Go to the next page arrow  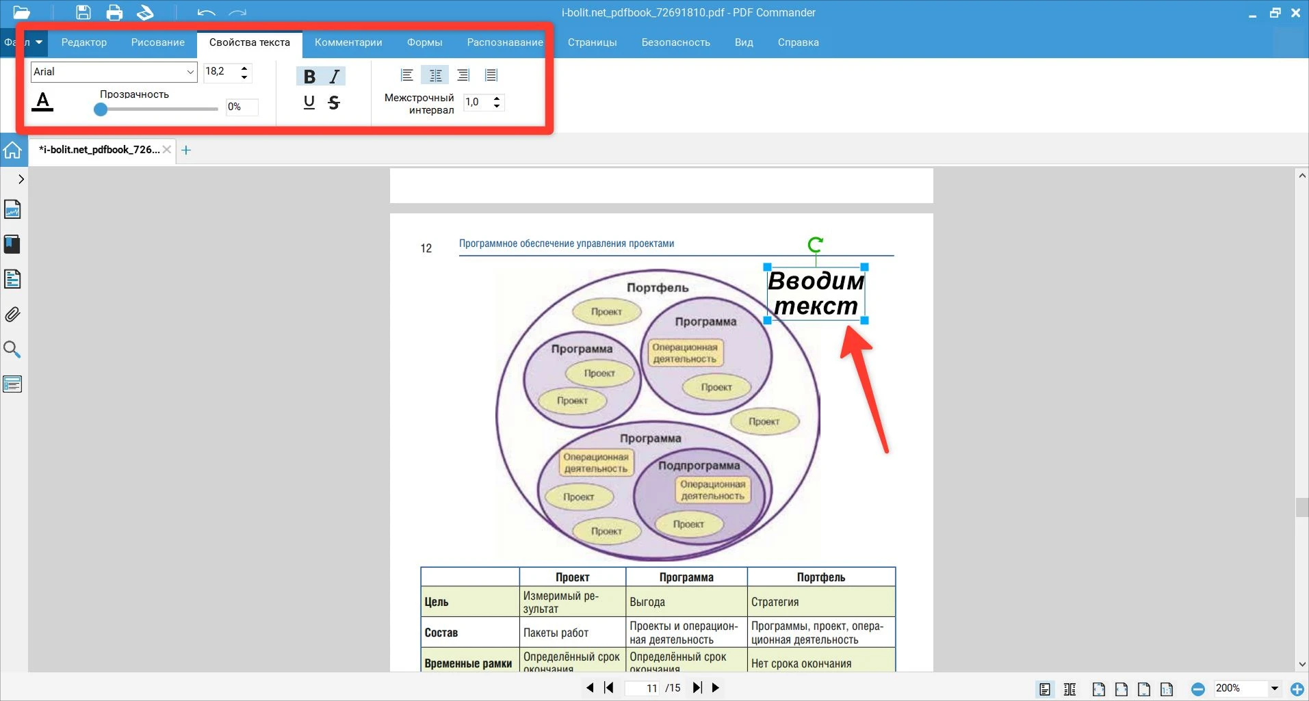(x=716, y=687)
